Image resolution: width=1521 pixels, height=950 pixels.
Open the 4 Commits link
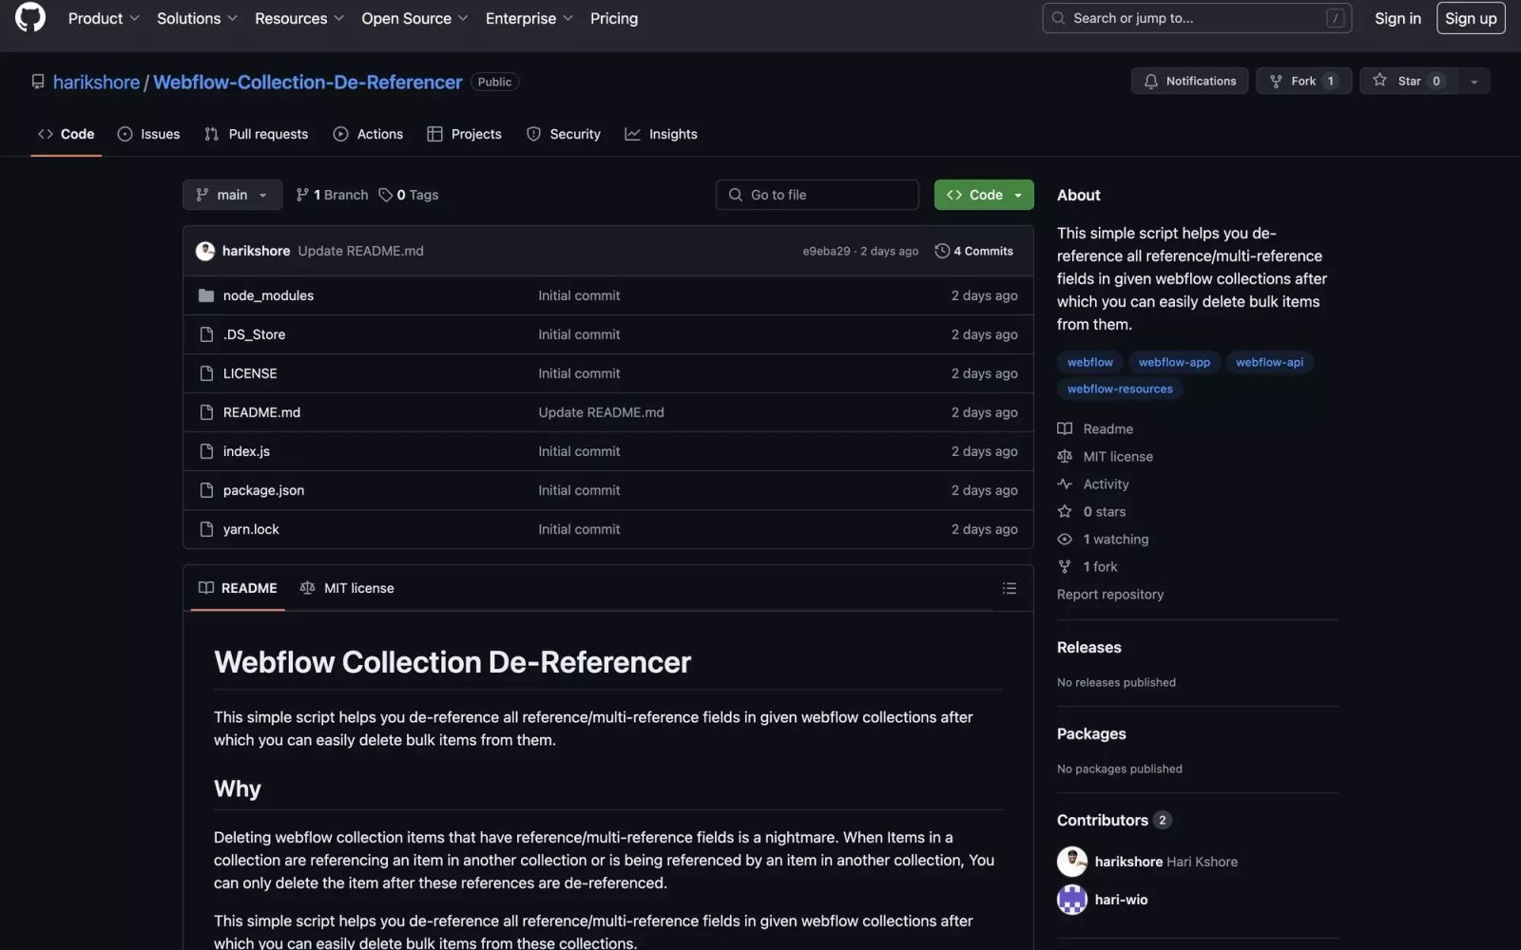tap(974, 251)
